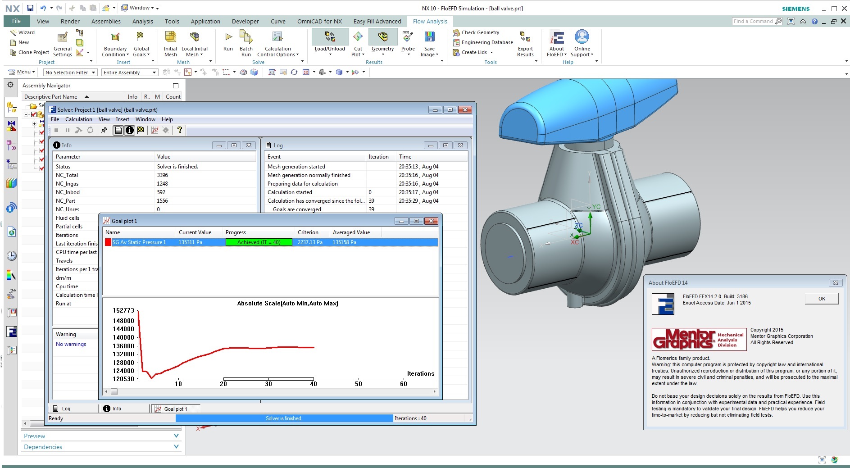
Task: Start the calculation with Run
Action: (228, 41)
